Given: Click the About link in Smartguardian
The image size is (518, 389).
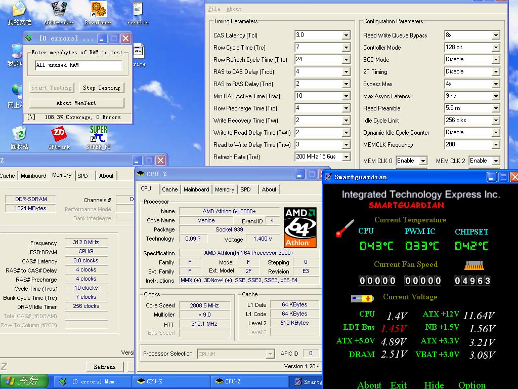Looking at the screenshot, I should [369, 385].
